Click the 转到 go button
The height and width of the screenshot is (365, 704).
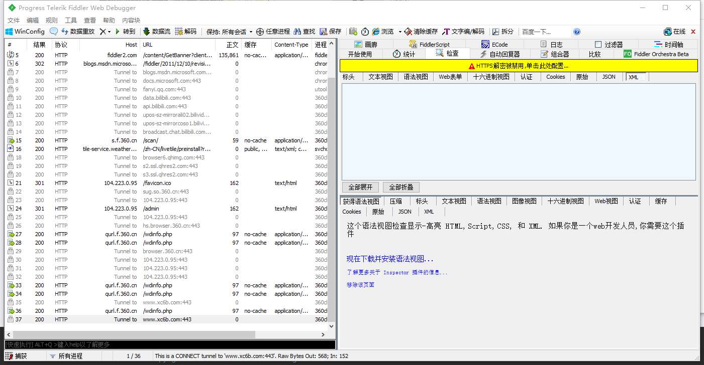click(125, 32)
